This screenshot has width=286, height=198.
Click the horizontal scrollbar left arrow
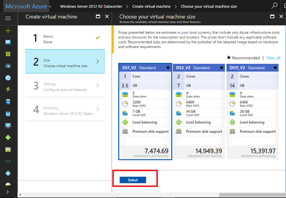tap(20, 195)
